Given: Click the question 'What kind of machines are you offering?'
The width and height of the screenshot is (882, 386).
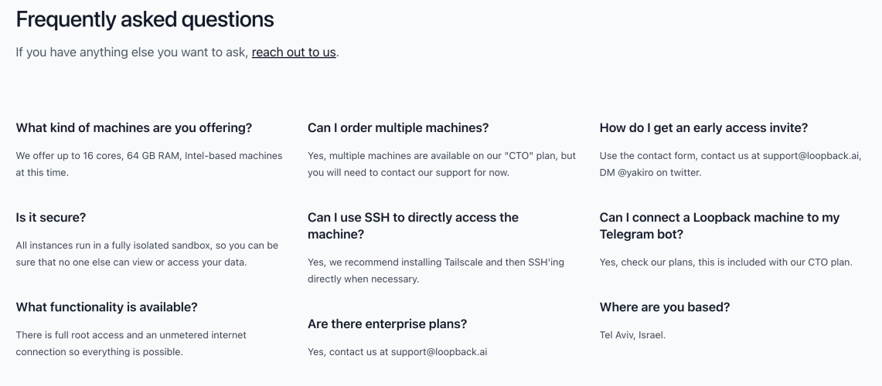Looking at the screenshot, I should (x=134, y=128).
